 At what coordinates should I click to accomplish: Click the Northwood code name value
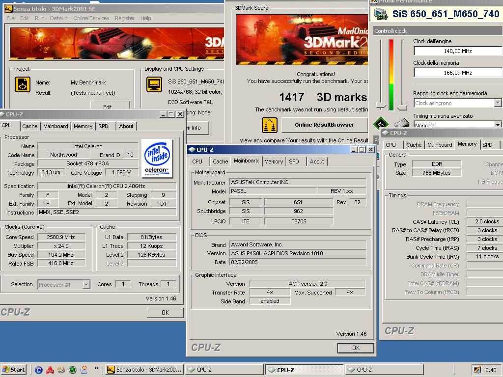click(x=63, y=155)
